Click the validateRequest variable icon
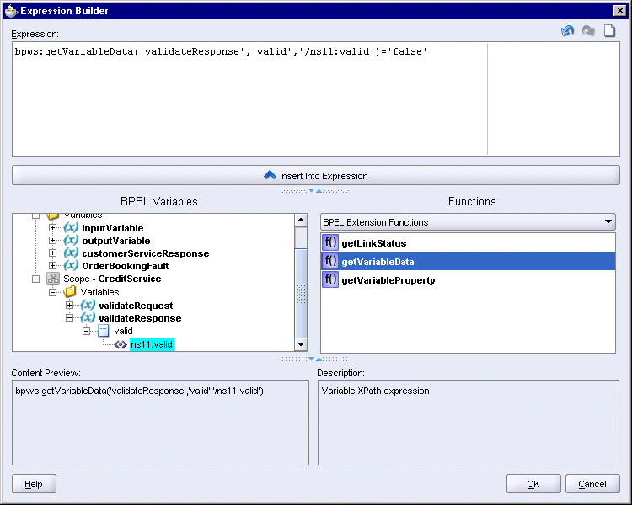632x505 pixels. tap(88, 305)
